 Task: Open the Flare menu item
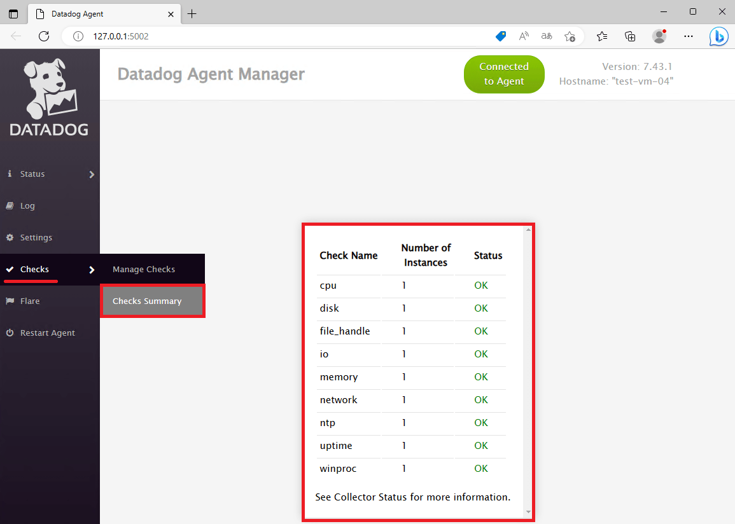(50, 301)
